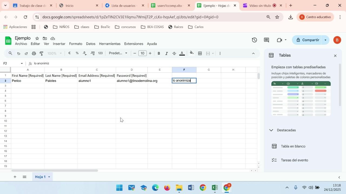View cloud save status of document
This screenshot has width=346, height=194.
(x=53, y=38)
